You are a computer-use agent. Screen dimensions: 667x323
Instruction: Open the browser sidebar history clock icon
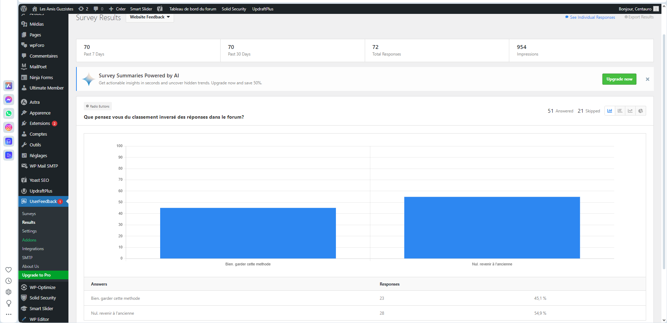click(x=9, y=281)
